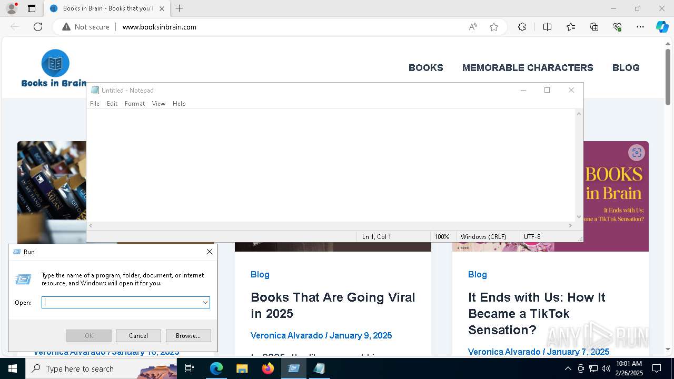674x379 pixels.
Task: Click the taskbar search box
Action: pos(101,368)
